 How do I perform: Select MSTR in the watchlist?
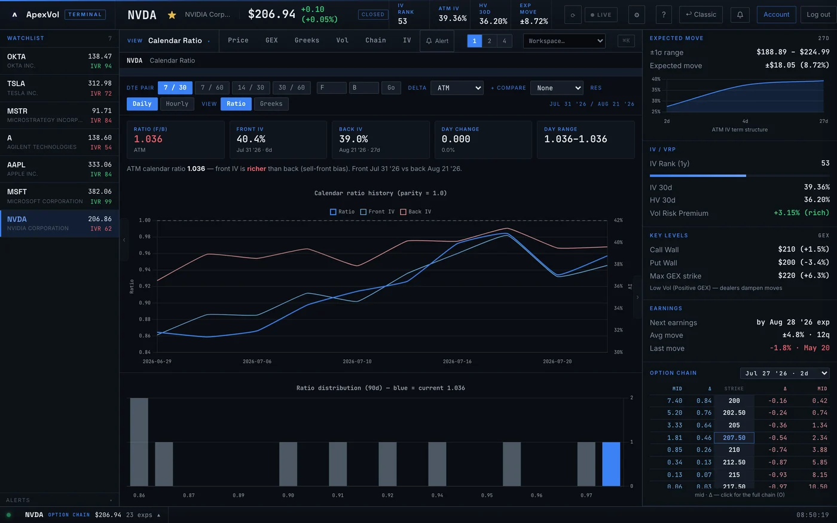(x=60, y=115)
